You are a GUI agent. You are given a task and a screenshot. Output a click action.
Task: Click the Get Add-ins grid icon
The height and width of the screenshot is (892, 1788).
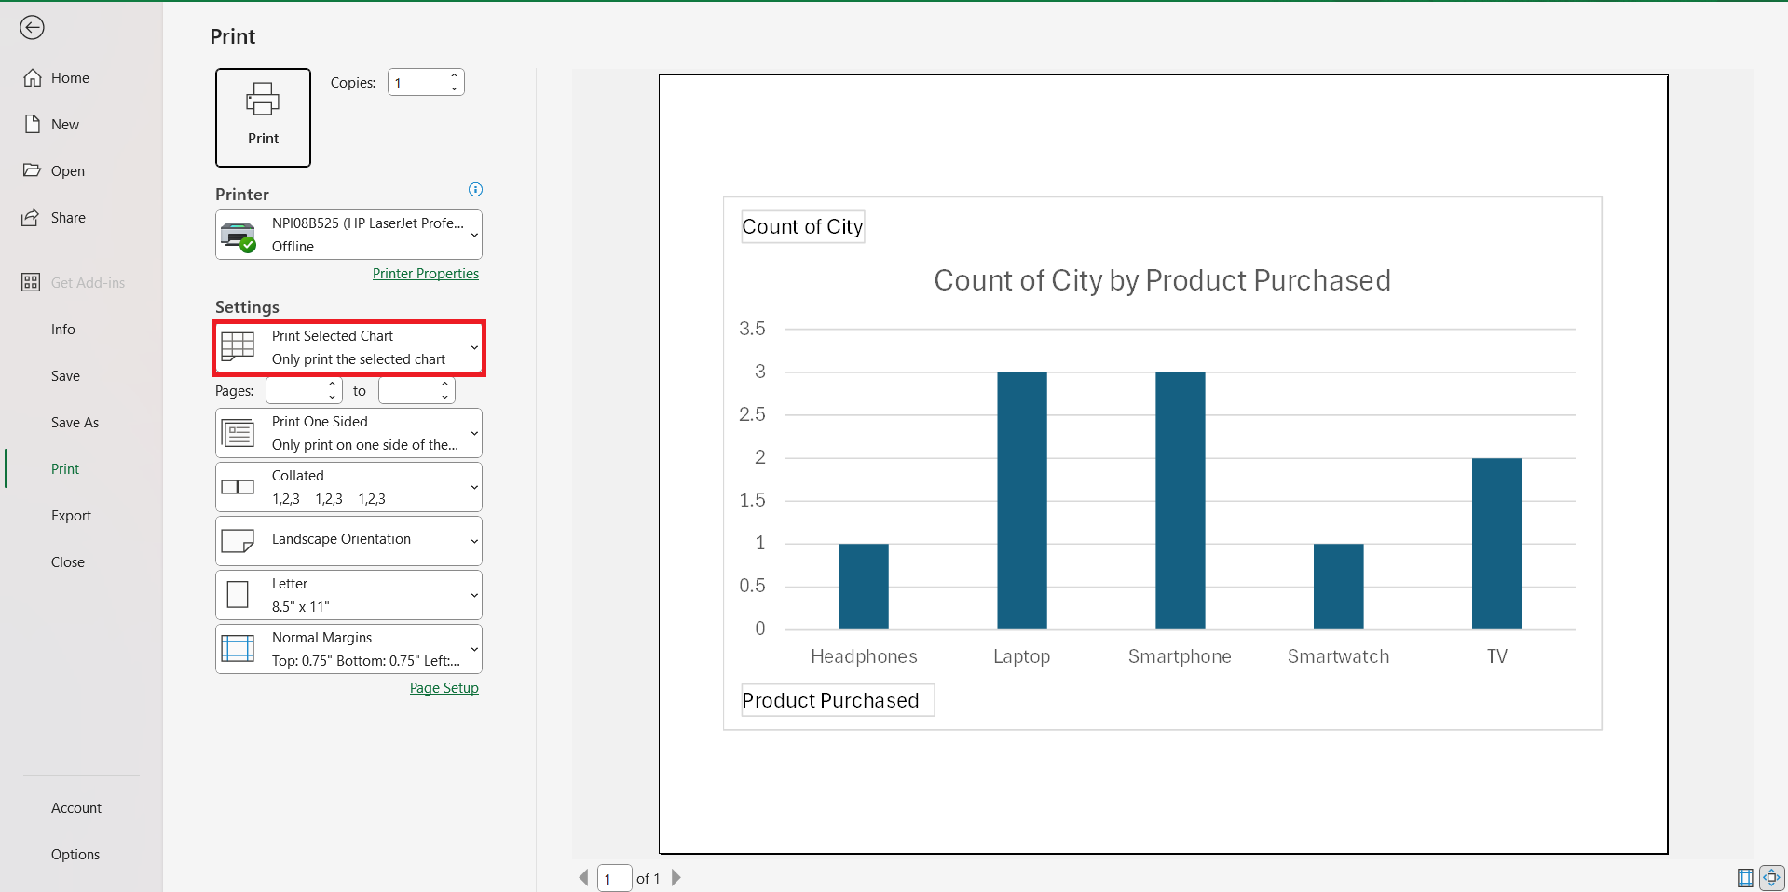pos(31,282)
